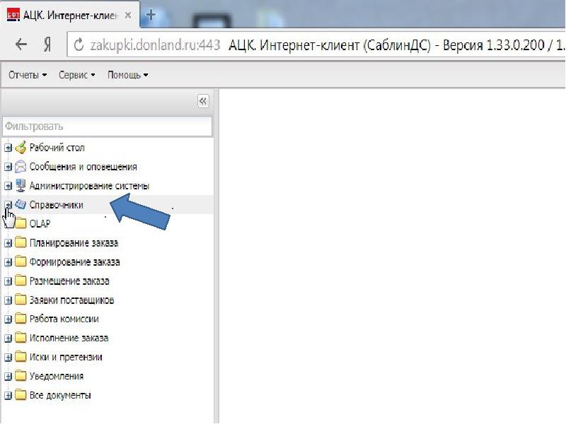Open a new browser tab
The height and width of the screenshot is (424, 566).
pyautogui.click(x=151, y=15)
